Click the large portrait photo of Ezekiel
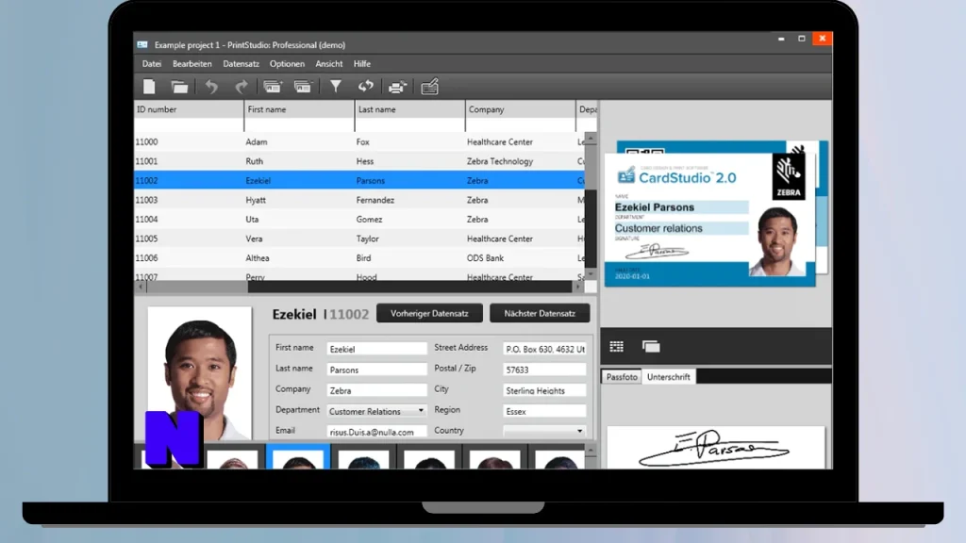 click(x=200, y=373)
